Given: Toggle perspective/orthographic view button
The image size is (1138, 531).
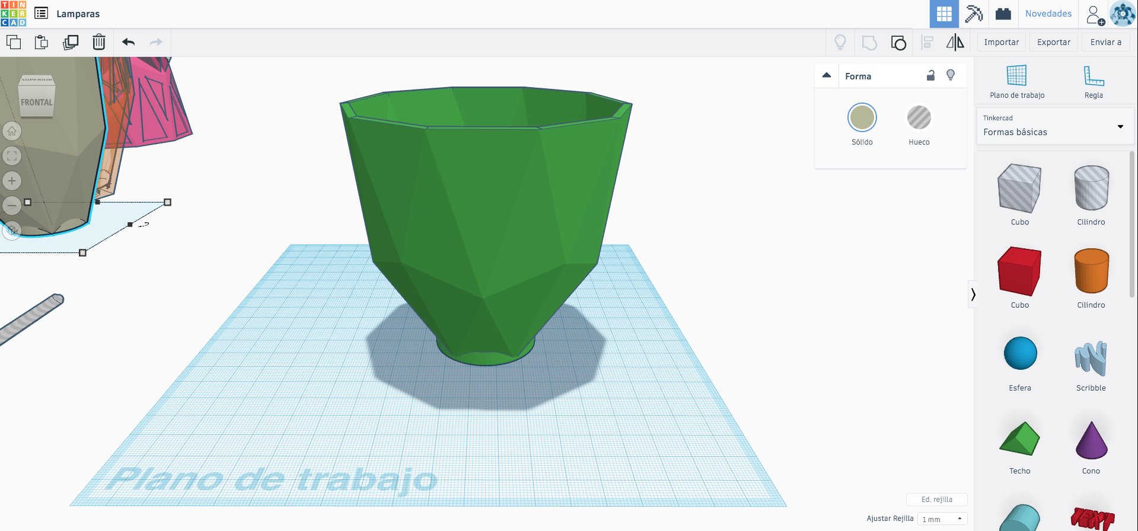Looking at the screenshot, I should pyautogui.click(x=12, y=230).
